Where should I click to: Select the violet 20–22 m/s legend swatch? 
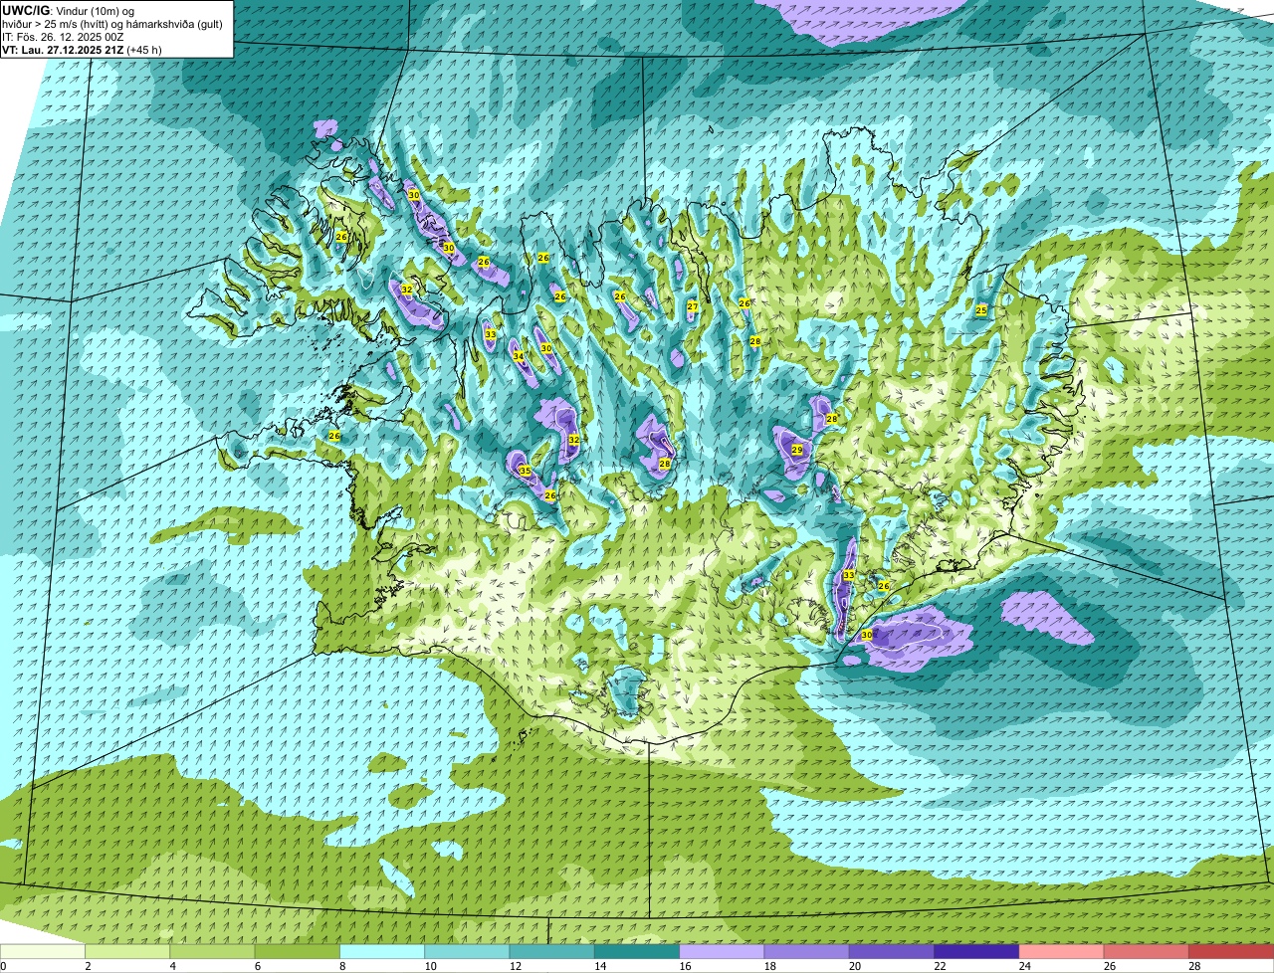(892, 951)
